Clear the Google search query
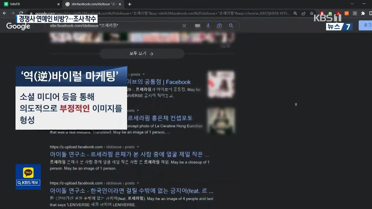 [x=184, y=26]
